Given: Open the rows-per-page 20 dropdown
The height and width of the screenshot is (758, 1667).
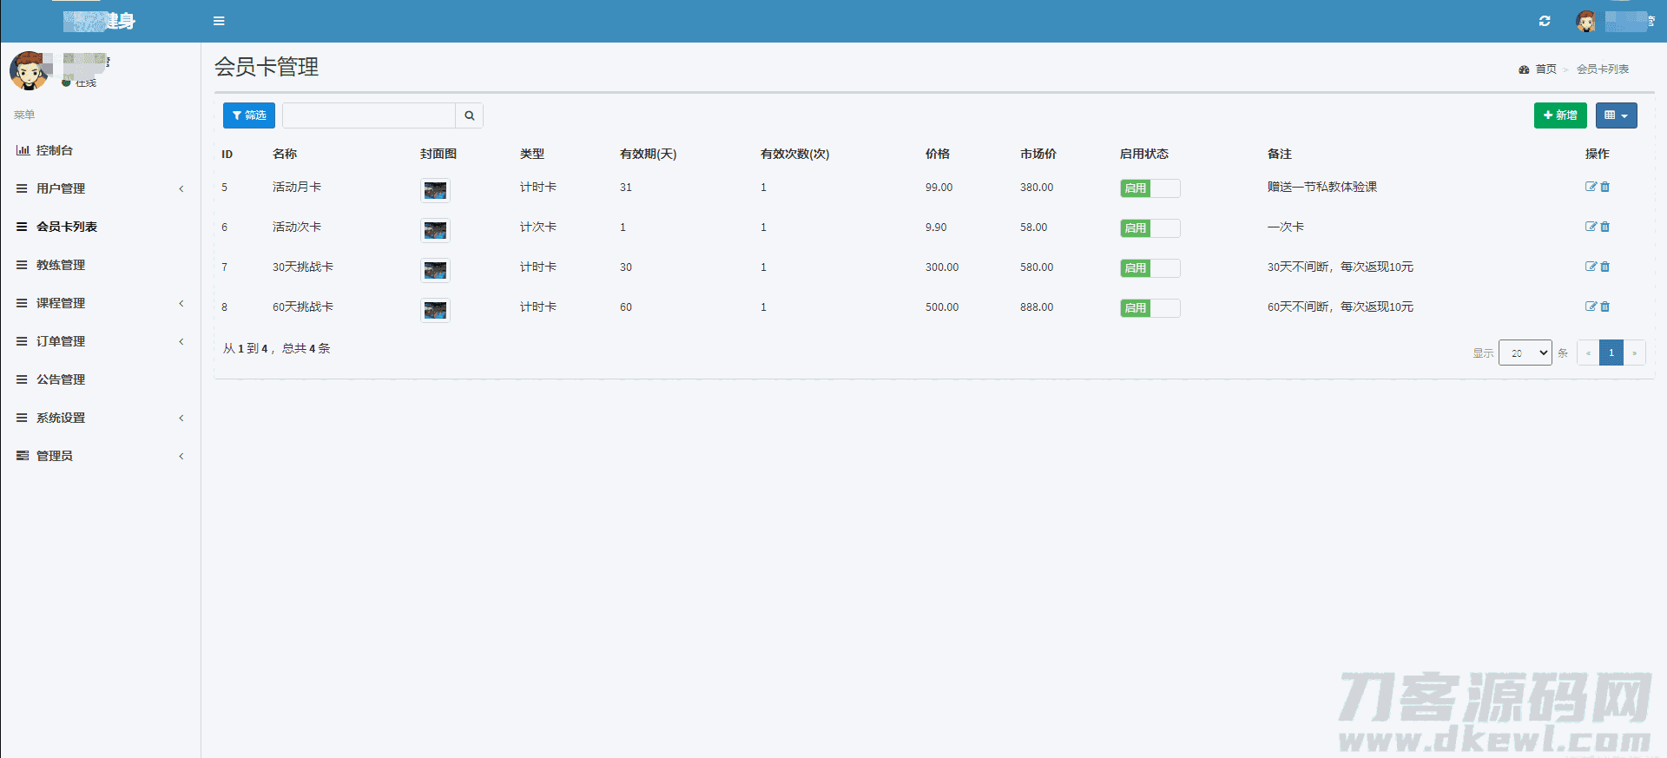Looking at the screenshot, I should click(x=1525, y=353).
